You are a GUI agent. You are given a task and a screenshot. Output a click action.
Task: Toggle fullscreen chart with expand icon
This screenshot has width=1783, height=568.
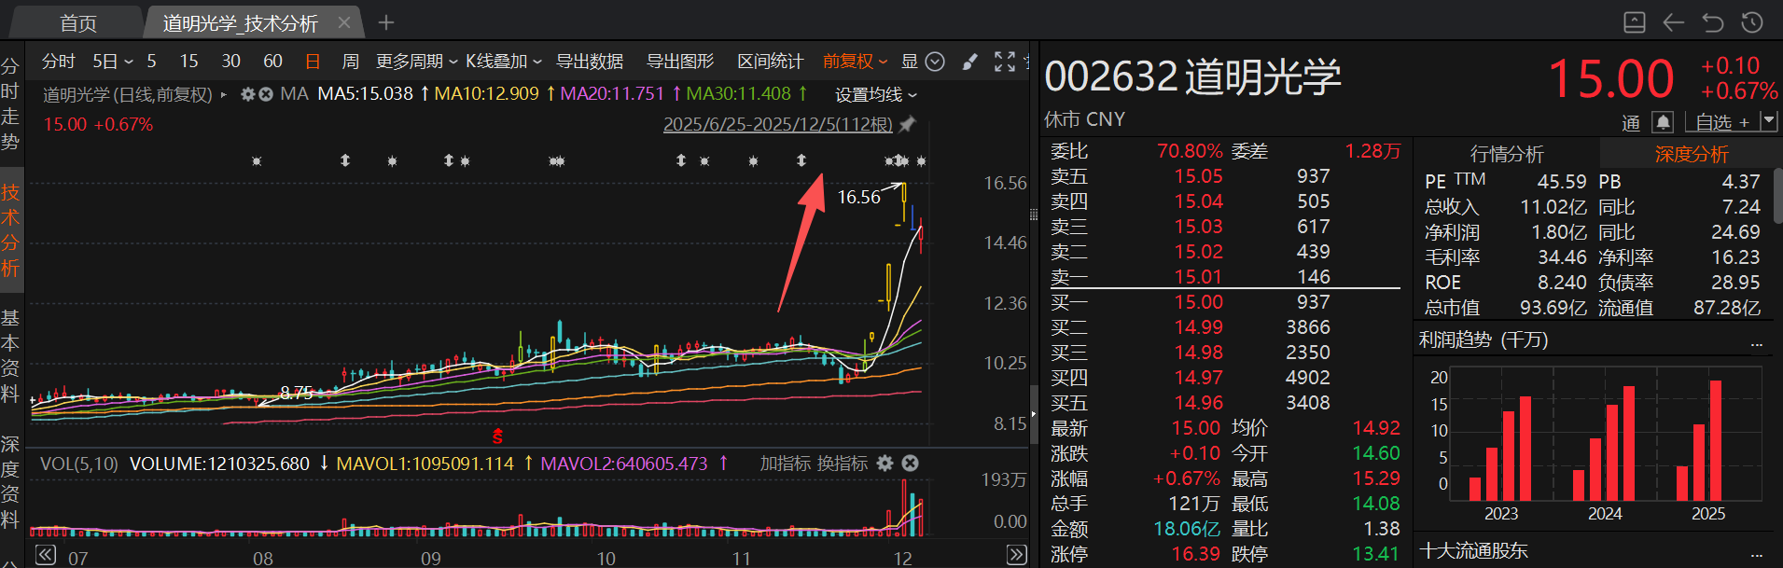click(1005, 62)
